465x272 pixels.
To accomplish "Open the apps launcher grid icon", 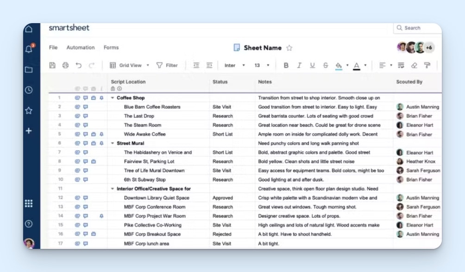I will [x=29, y=204].
